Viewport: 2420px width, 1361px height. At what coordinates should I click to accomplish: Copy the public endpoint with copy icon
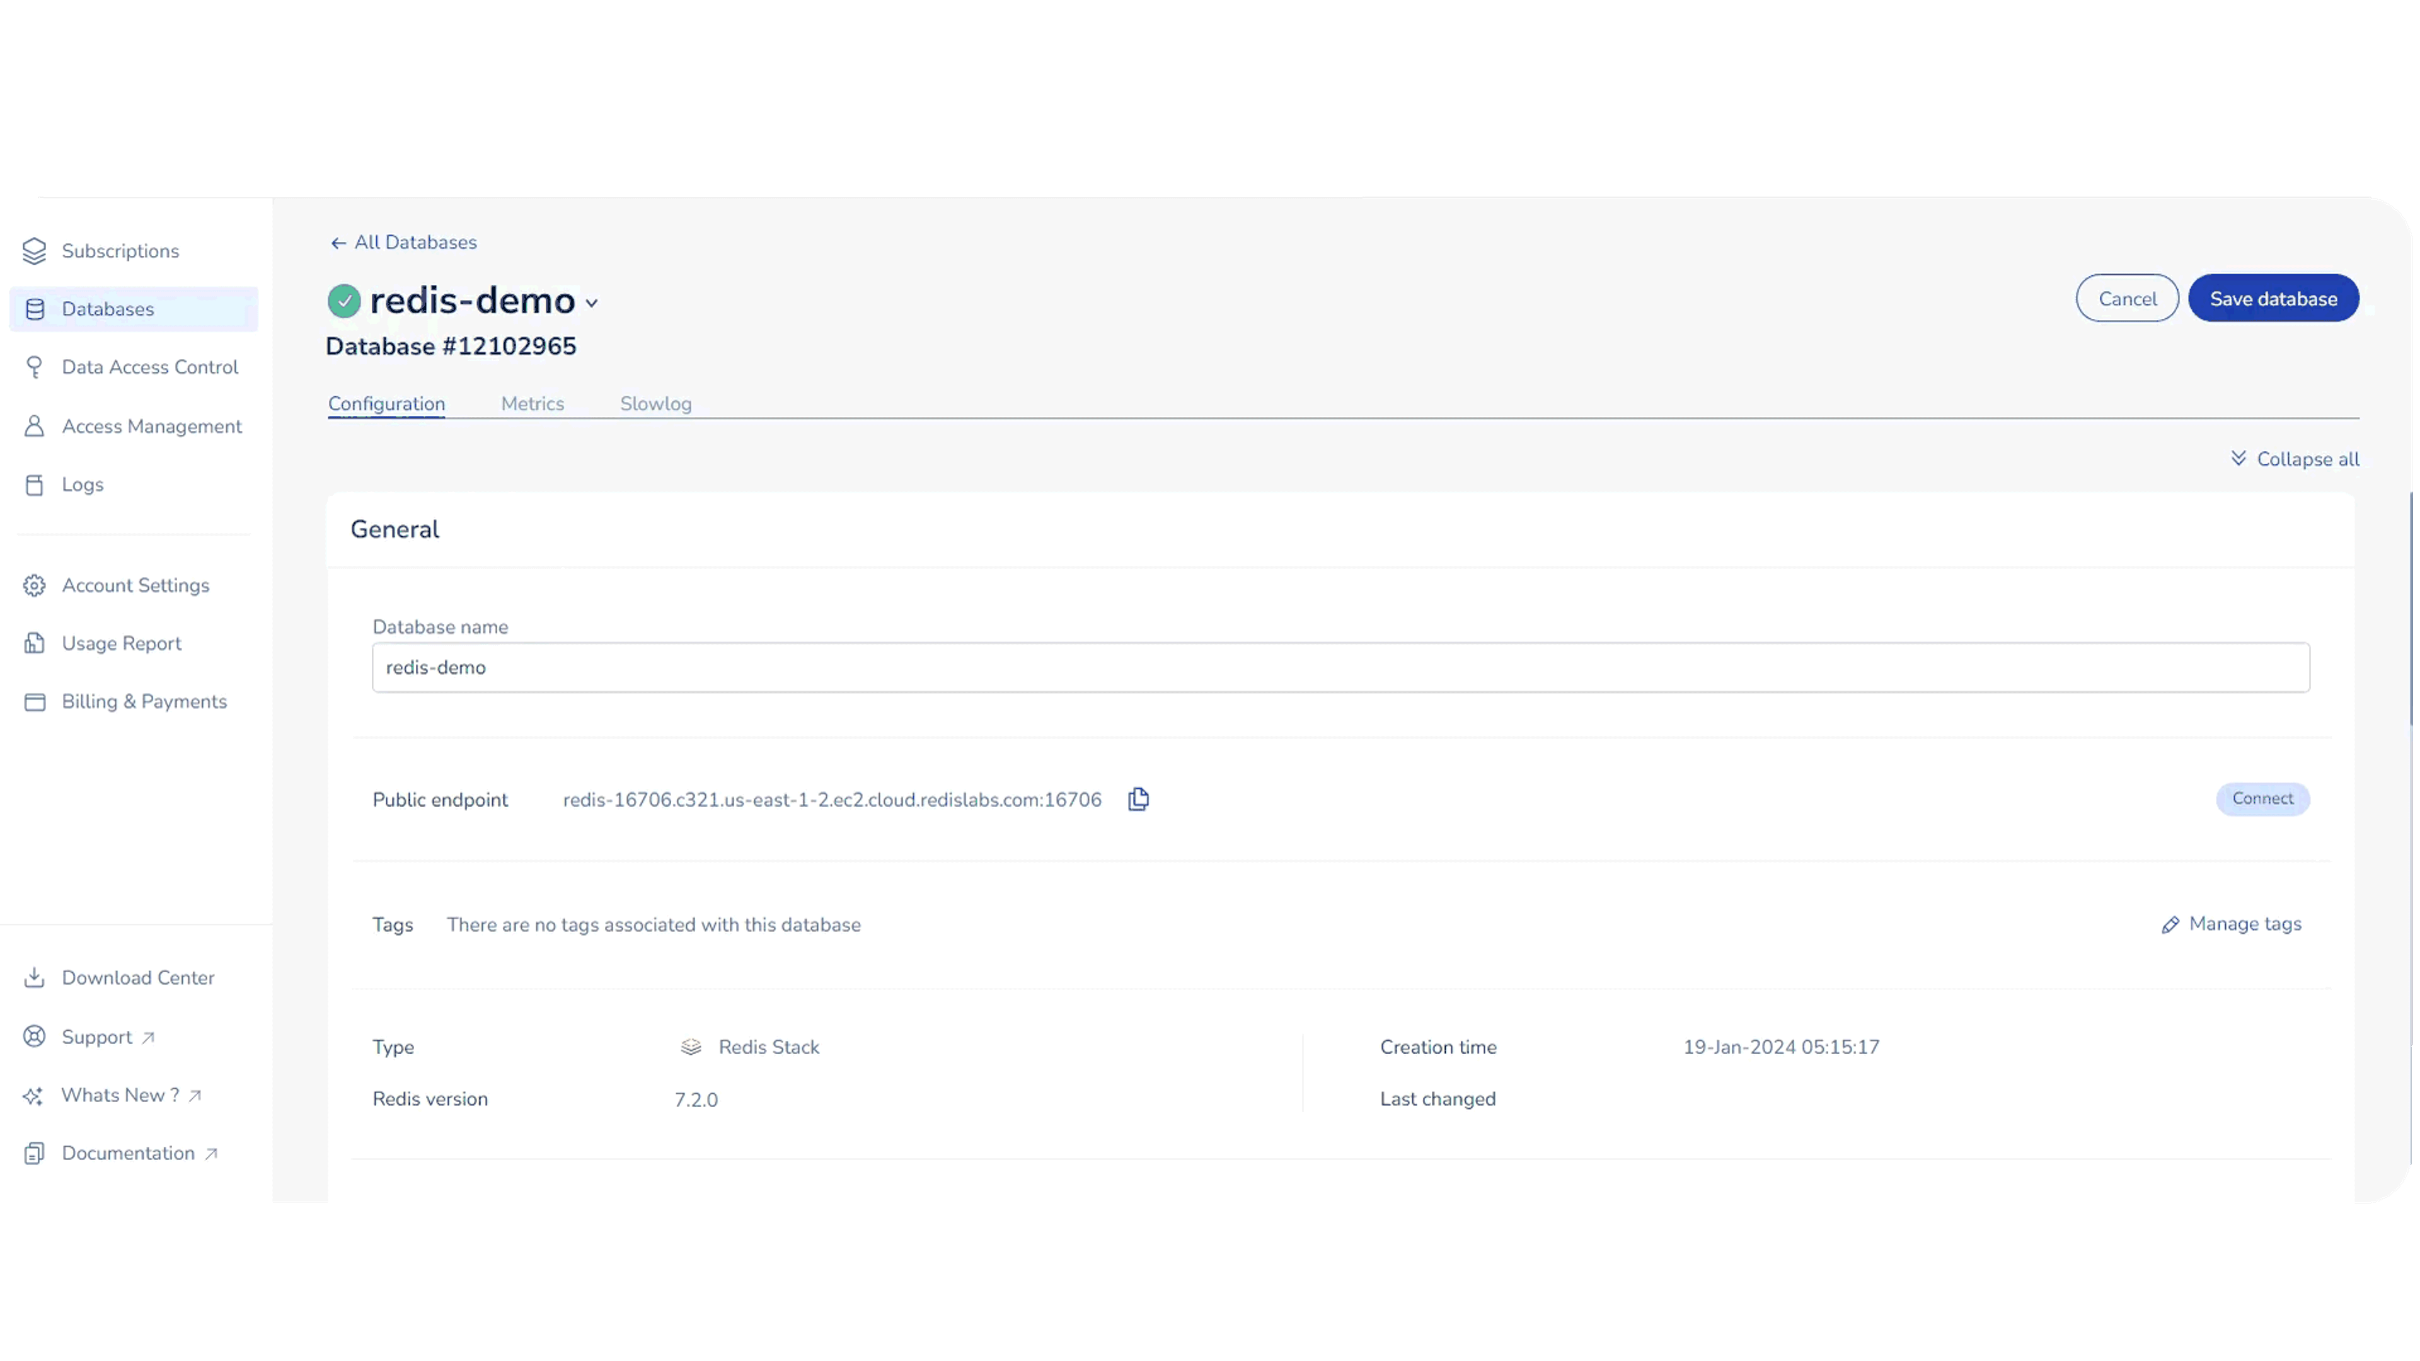pyautogui.click(x=1138, y=800)
